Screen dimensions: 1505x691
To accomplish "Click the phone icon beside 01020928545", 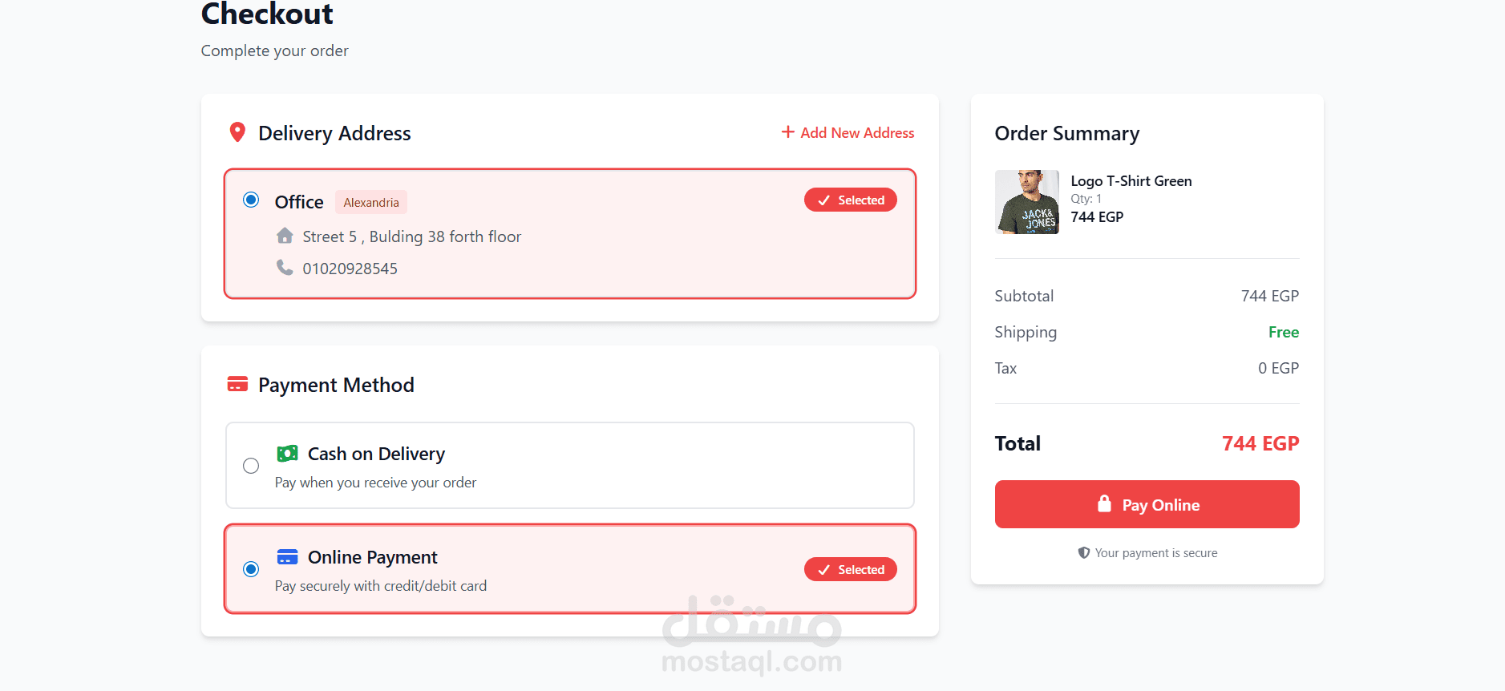I will click(285, 267).
